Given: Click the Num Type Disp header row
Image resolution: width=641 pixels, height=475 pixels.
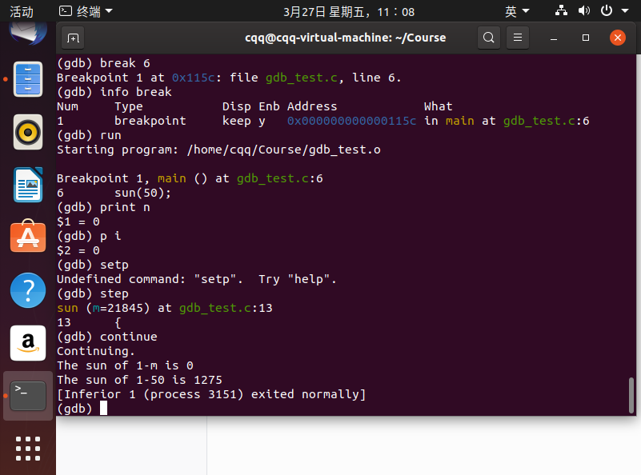Looking at the screenshot, I should 254,106.
